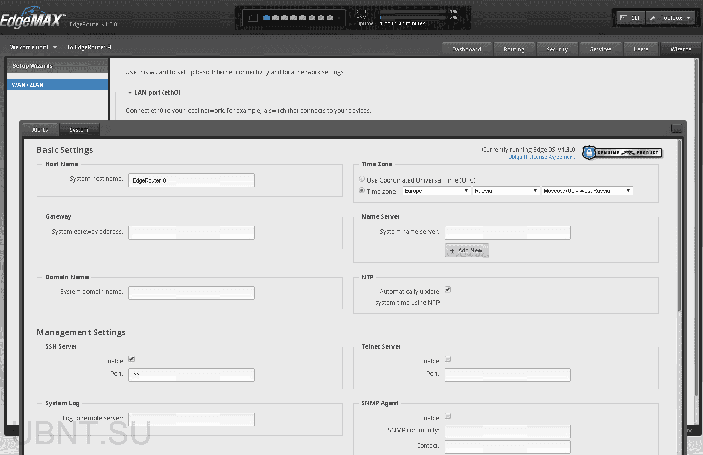Uncheck SSH Server Enable checkbox
The width and height of the screenshot is (703, 455).
(131, 359)
